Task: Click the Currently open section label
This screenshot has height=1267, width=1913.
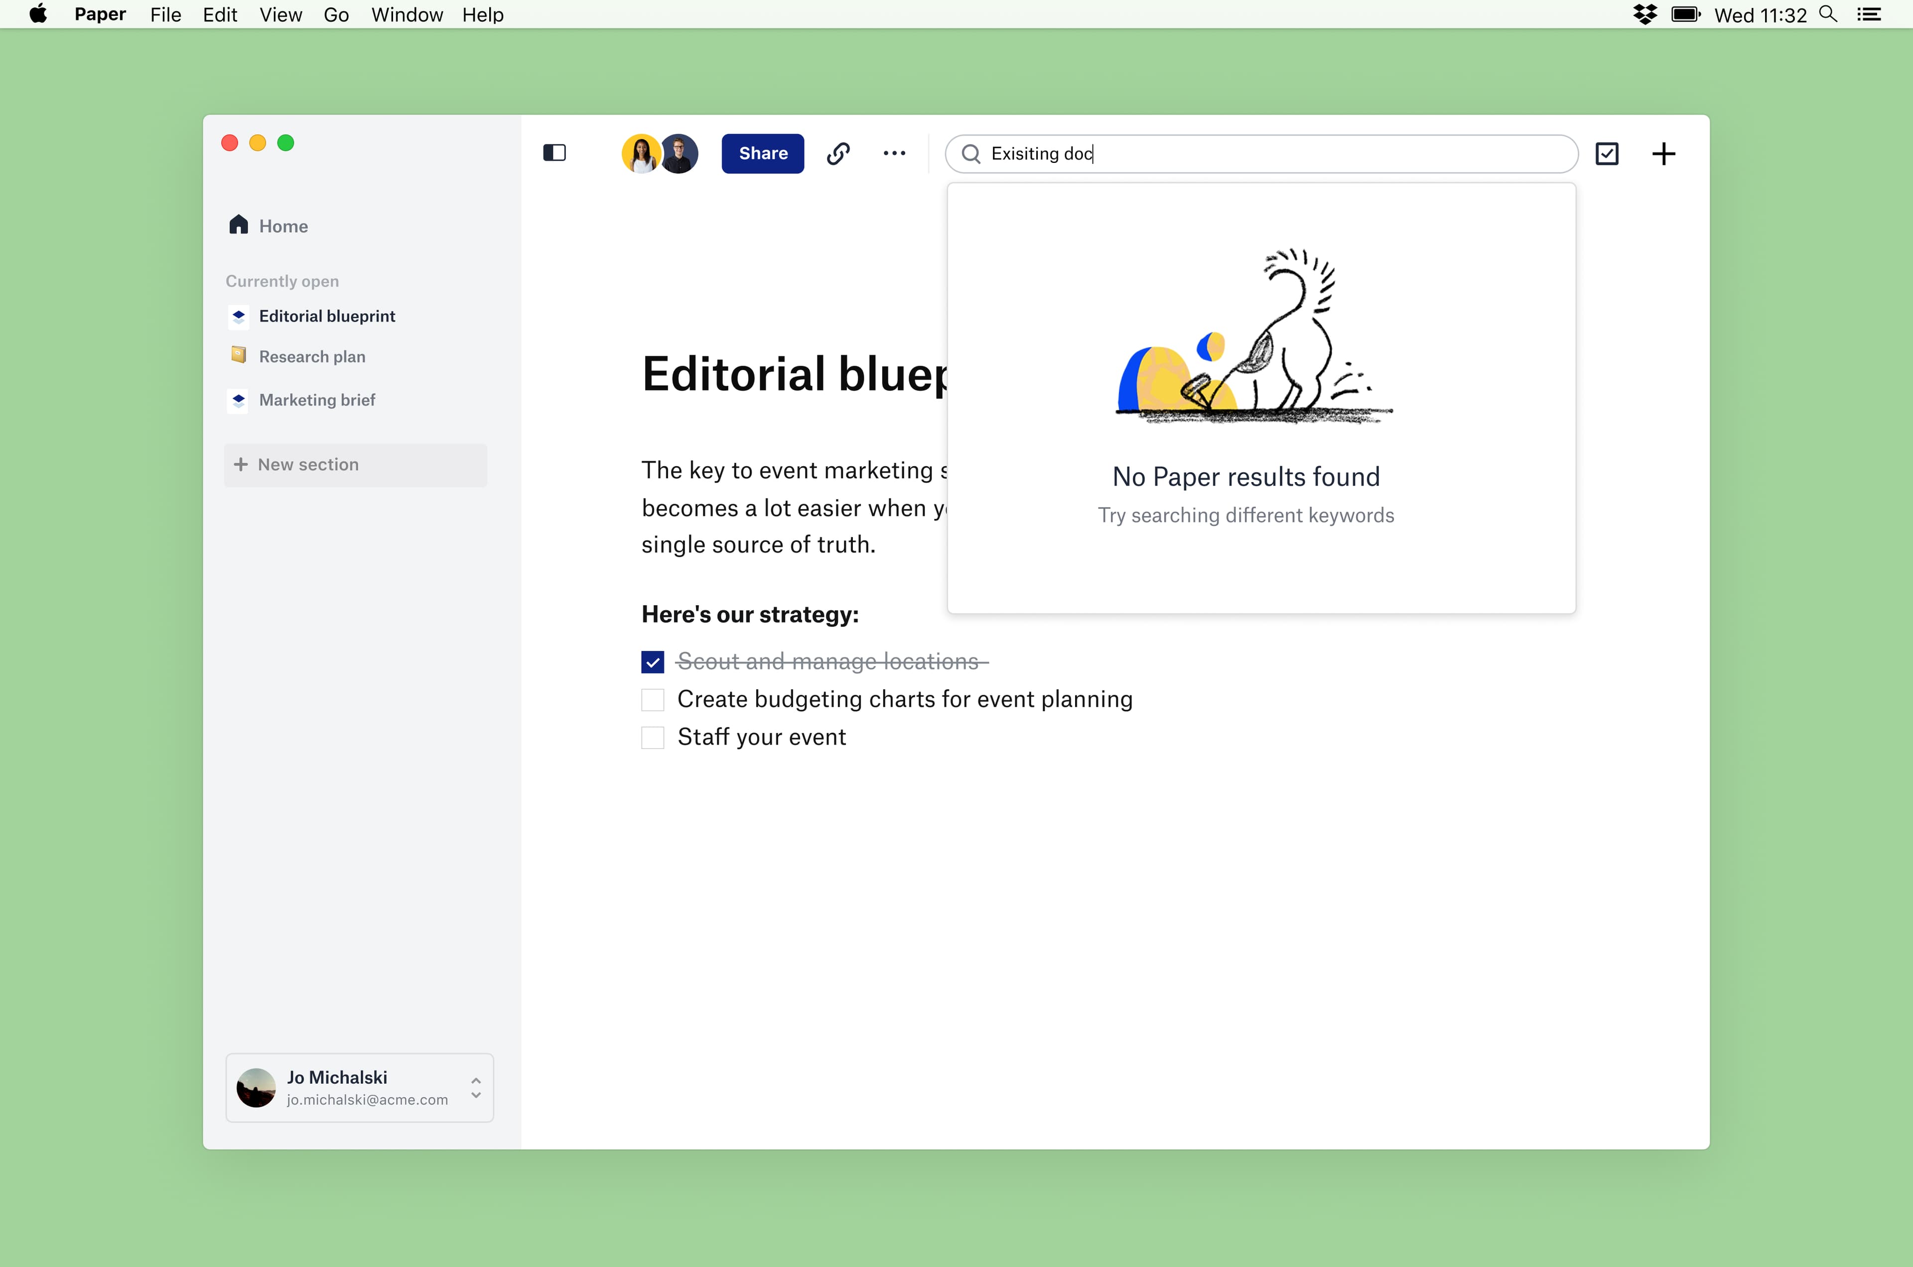Action: [282, 281]
